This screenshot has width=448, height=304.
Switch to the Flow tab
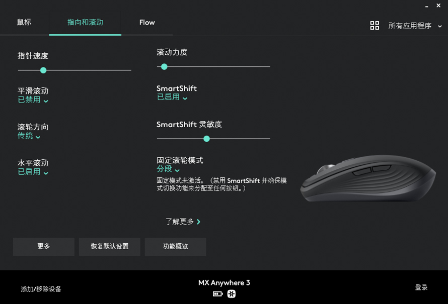(147, 22)
